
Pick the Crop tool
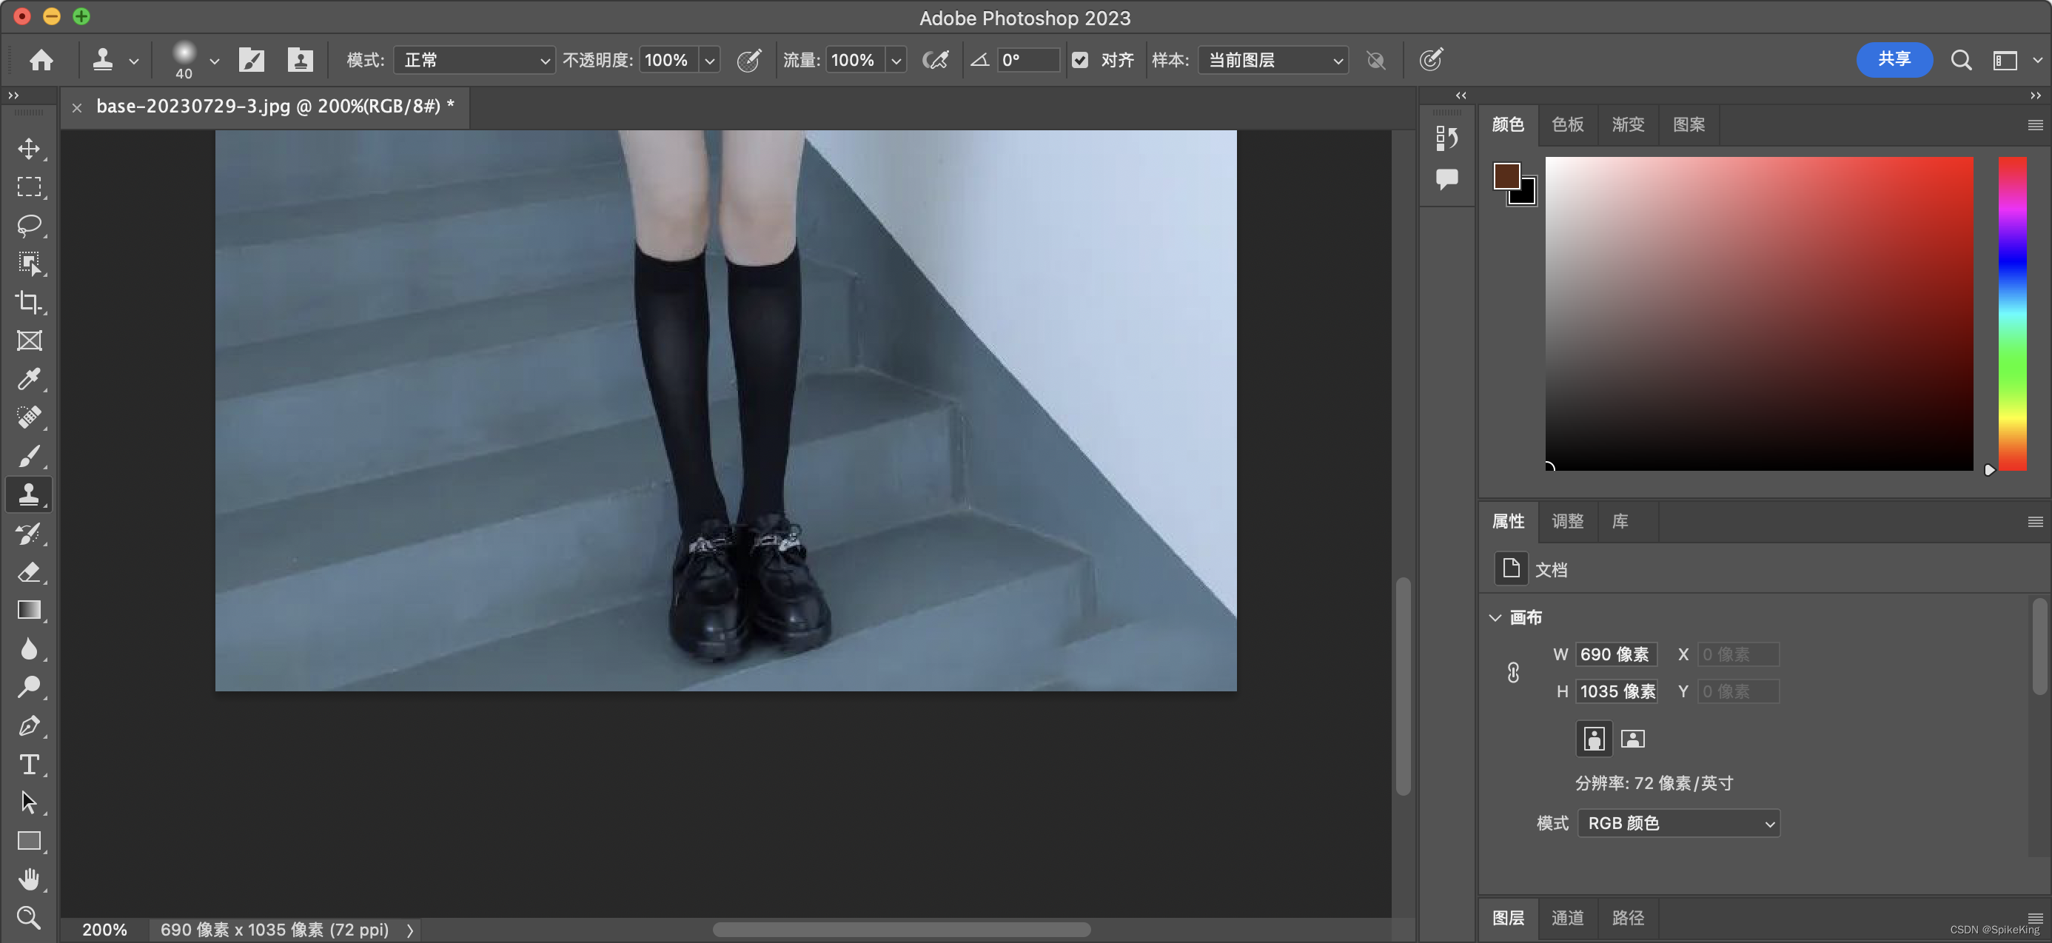coord(30,302)
